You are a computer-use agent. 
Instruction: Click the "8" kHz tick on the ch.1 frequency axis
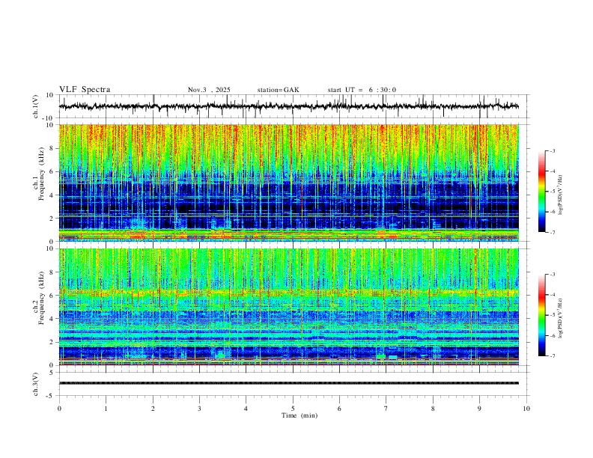pos(52,148)
